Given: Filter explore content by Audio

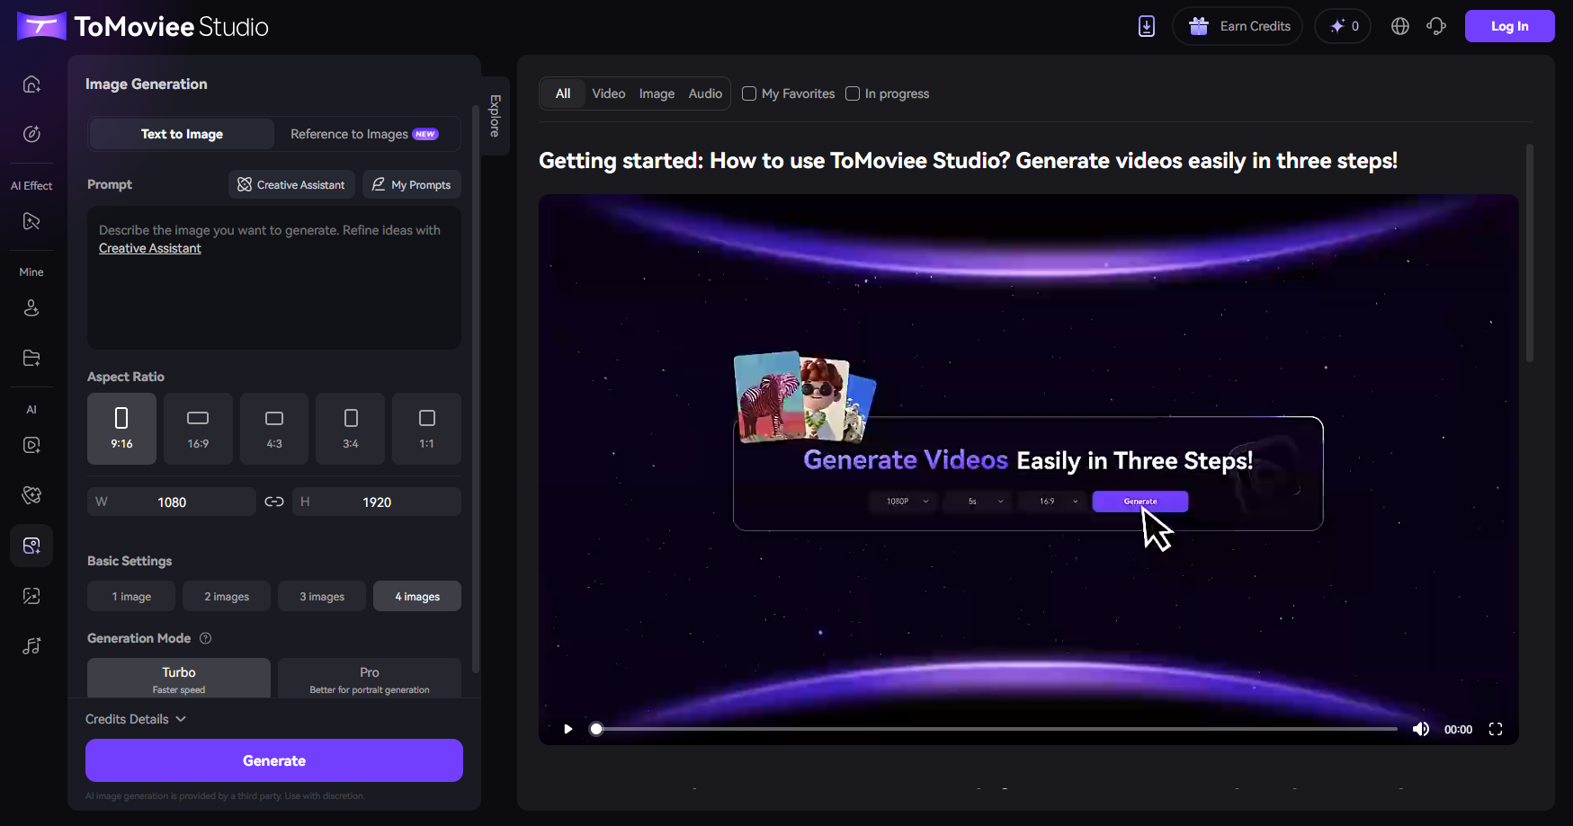Looking at the screenshot, I should pos(705,93).
